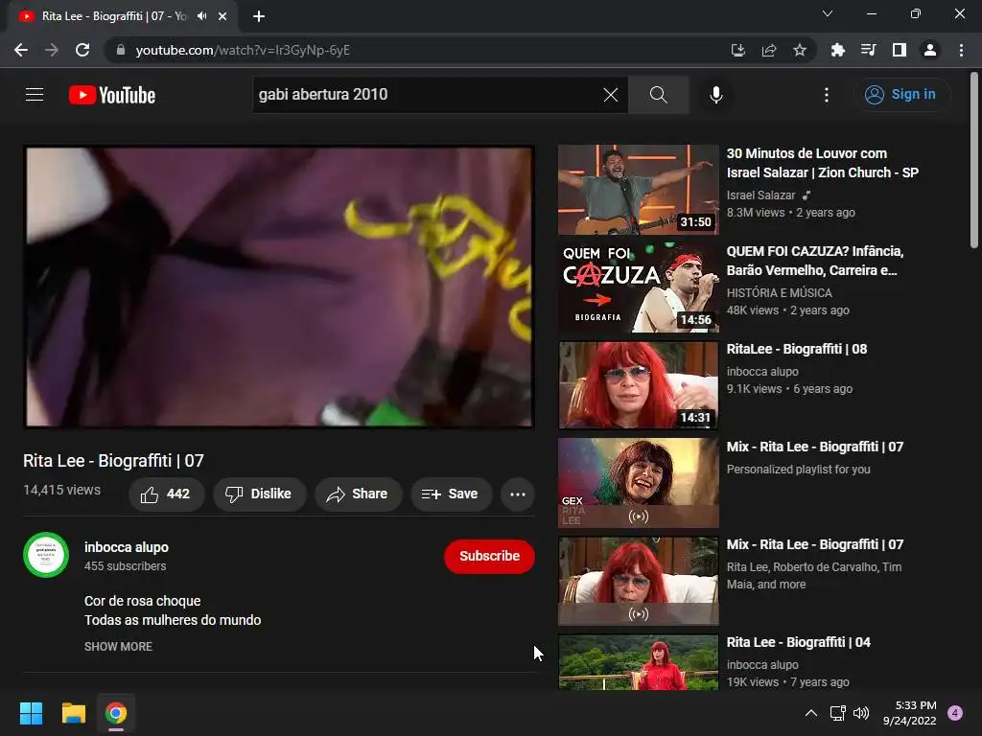Open the notification center badge
Viewport: 982px width, 736px height.
955,713
